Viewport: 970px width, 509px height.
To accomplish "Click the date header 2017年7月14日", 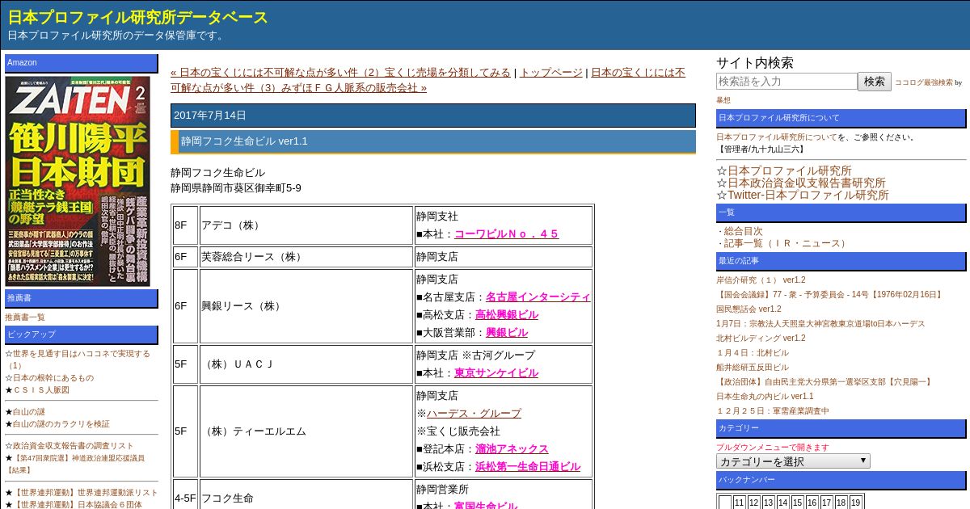I will 210,116.
